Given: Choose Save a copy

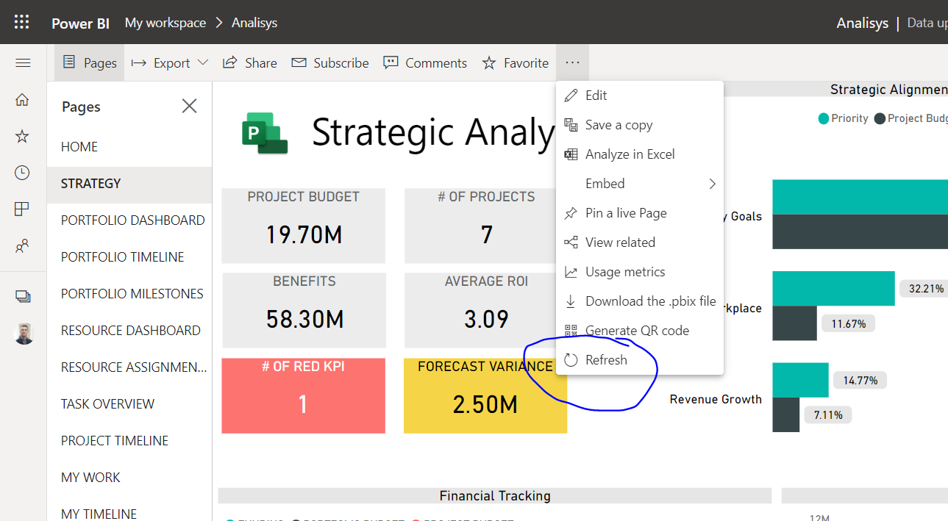Looking at the screenshot, I should coord(640,125).
